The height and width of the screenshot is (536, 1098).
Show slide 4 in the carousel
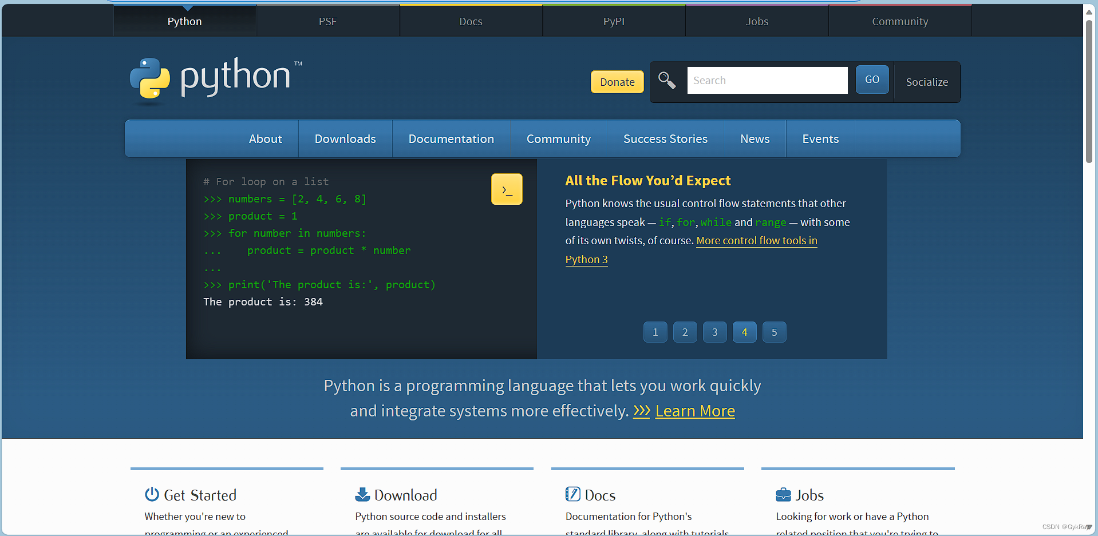tap(744, 332)
